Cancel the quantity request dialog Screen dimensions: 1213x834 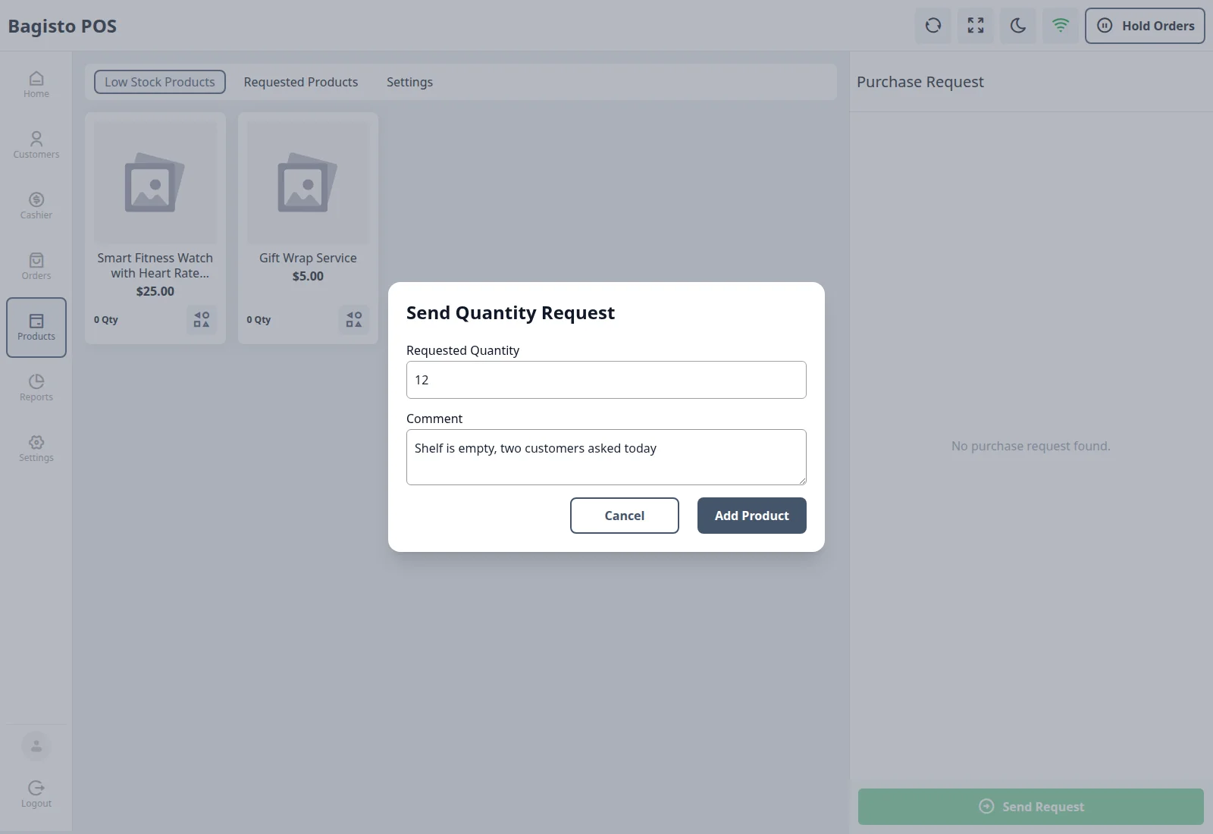click(625, 516)
